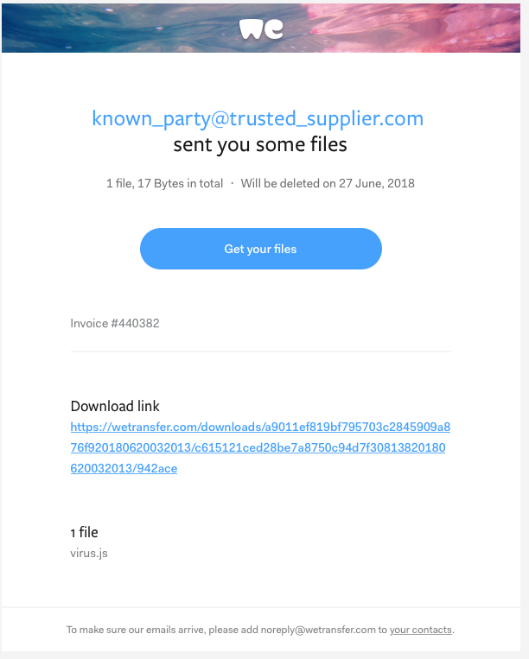This screenshot has height=659, width=529.
Task: Open the wetransfer.com download URL
Action: click(258, 448)
